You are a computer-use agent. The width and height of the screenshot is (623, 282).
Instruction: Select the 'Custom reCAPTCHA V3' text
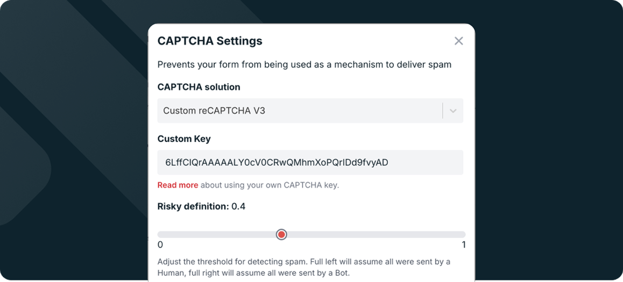click(x=214, y=111)
